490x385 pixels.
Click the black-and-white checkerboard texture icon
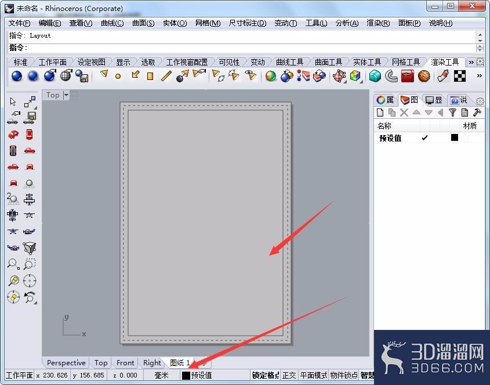[459, 76]
